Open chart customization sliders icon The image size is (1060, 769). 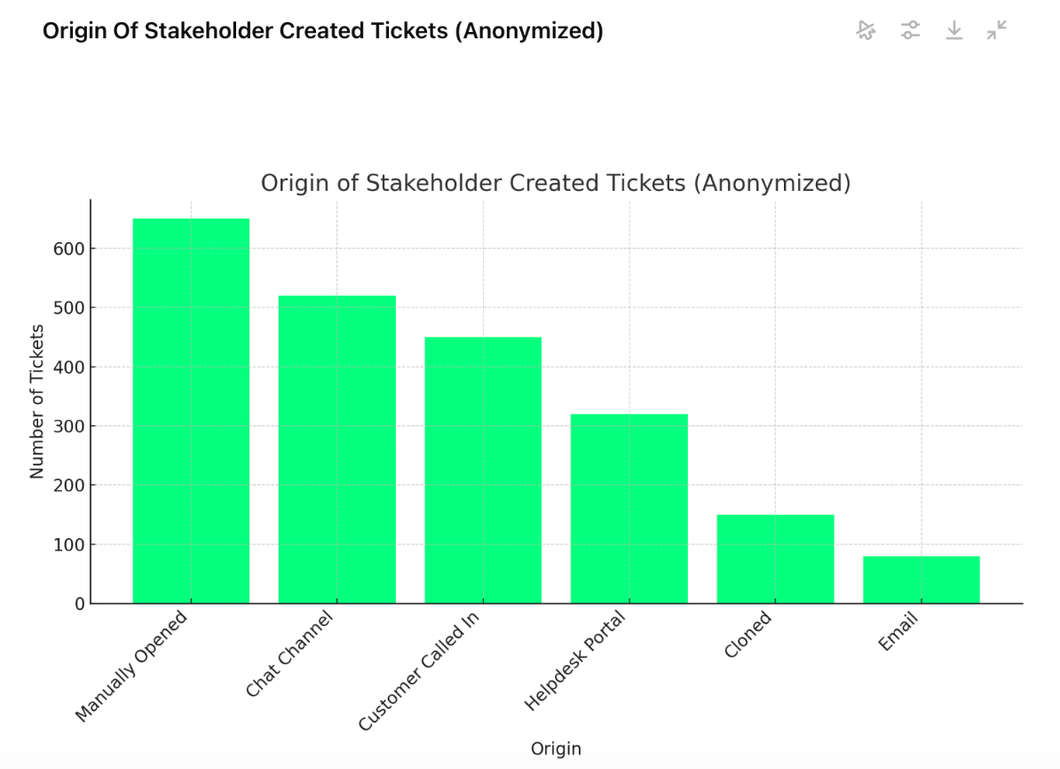pos(910,31)
